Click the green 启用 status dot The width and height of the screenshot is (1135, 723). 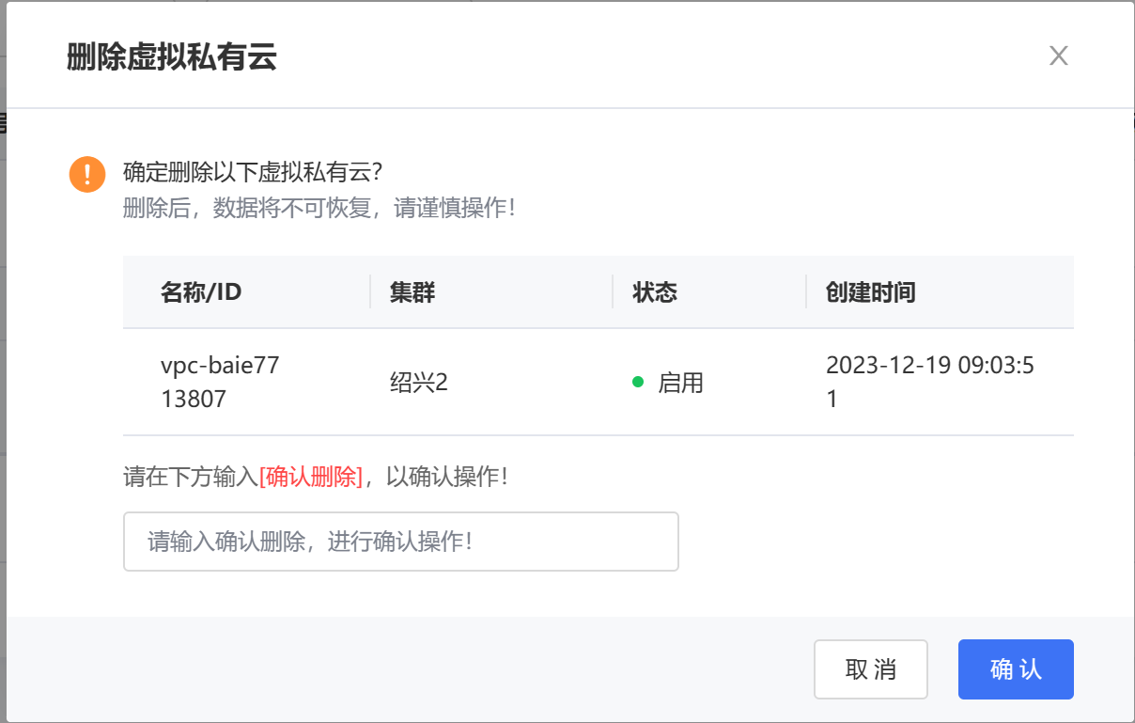pos(638,383)
